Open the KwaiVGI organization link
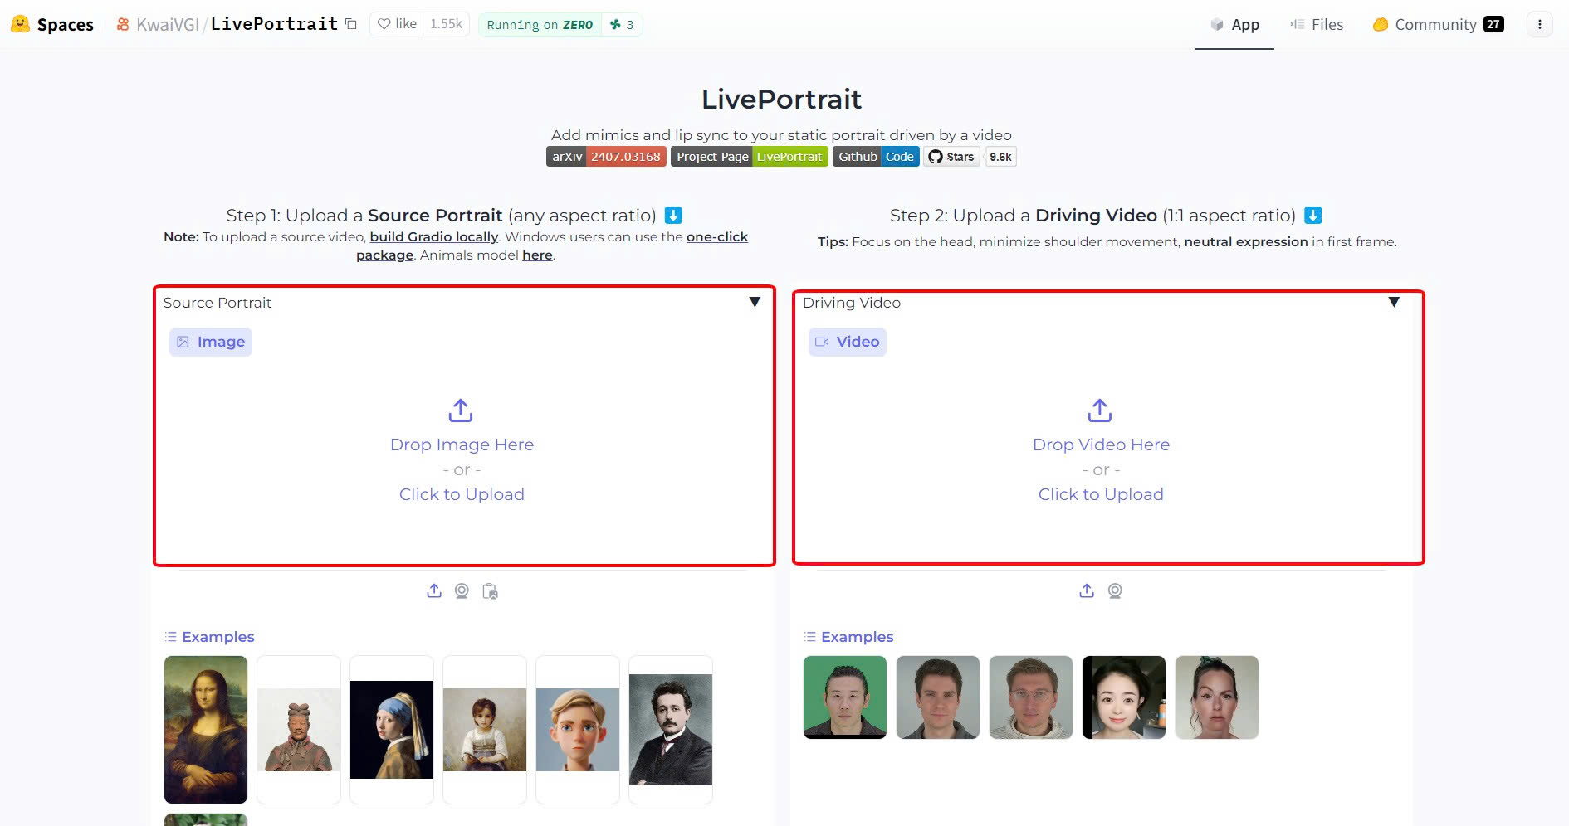Viewport: 1569px width, 826px height. click(x=168, y=24)
